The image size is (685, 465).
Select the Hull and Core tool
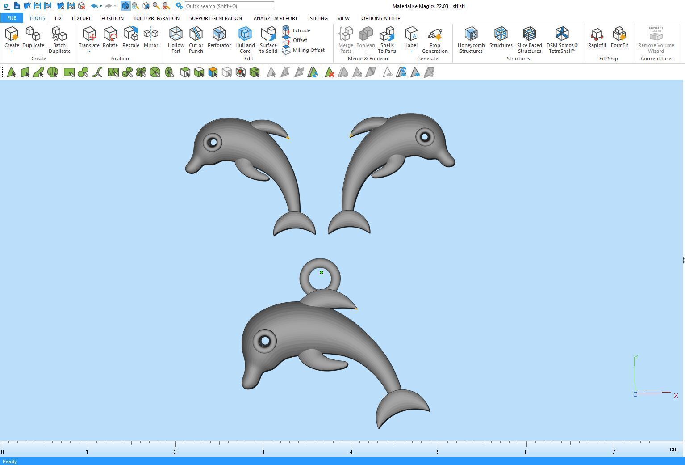245,40
